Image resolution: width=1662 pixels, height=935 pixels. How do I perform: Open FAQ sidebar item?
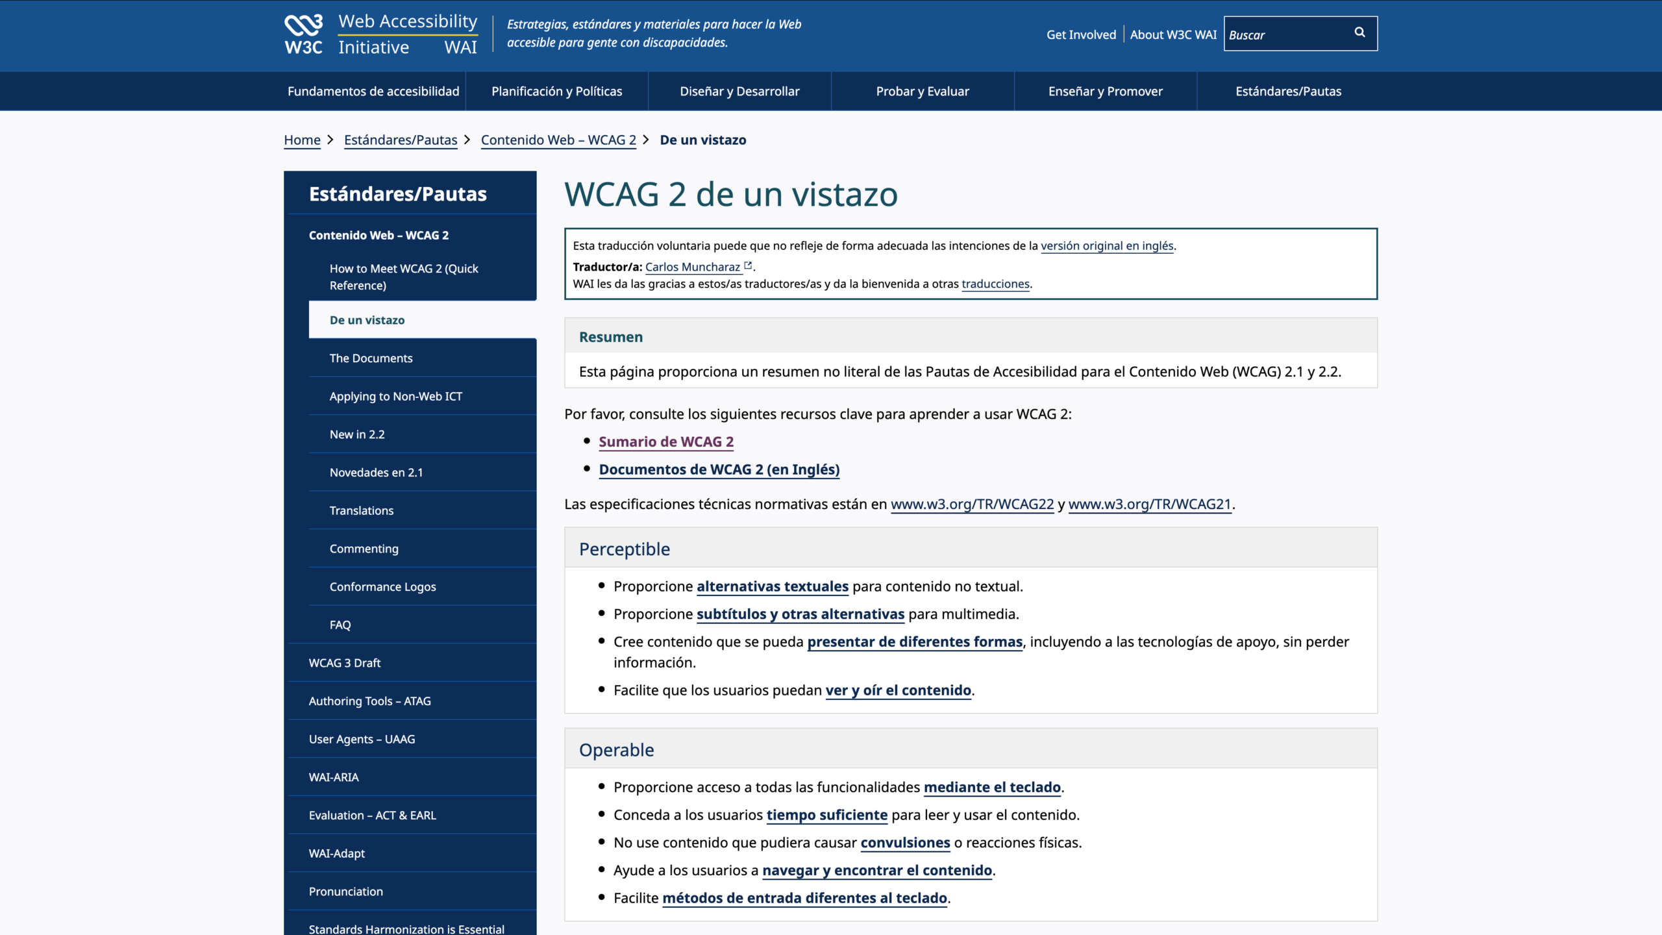click(x=423, y=625)
